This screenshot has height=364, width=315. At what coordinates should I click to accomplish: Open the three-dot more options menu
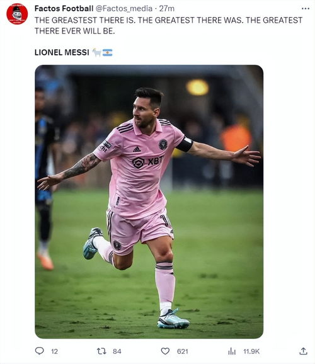pos(306,9)
